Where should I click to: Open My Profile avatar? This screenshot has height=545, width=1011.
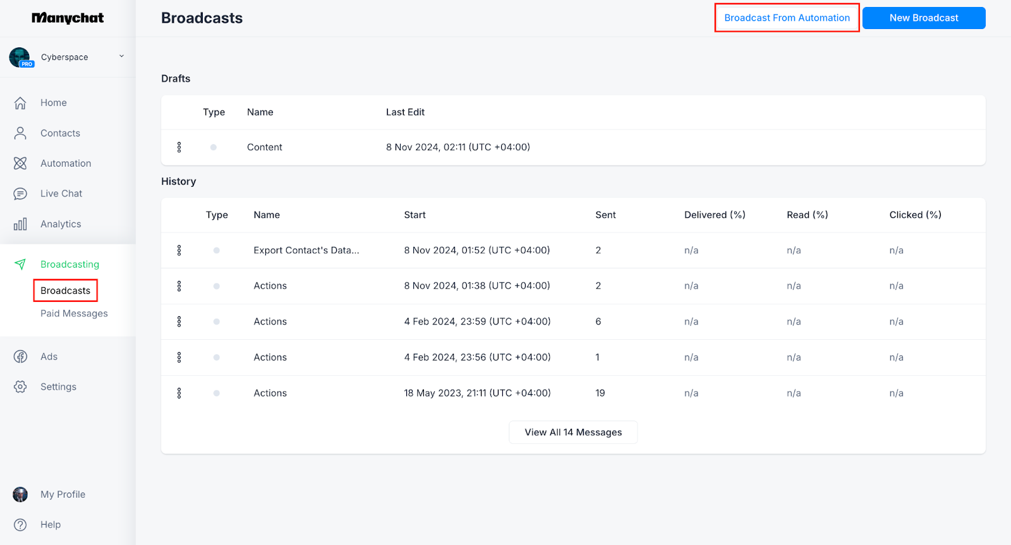pyautogui.click(x=20, y=494)
